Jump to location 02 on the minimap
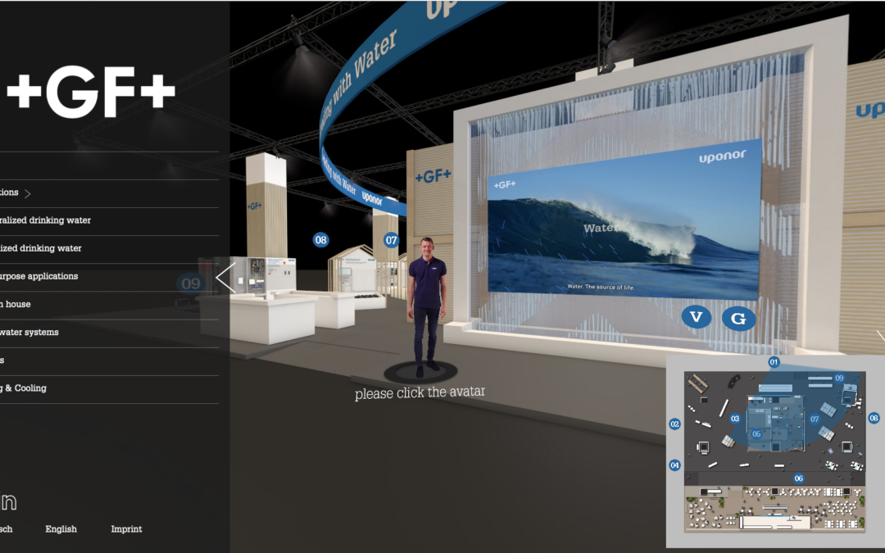The height and width of the screenshot is (553, 885). click(x=674, y=424)
